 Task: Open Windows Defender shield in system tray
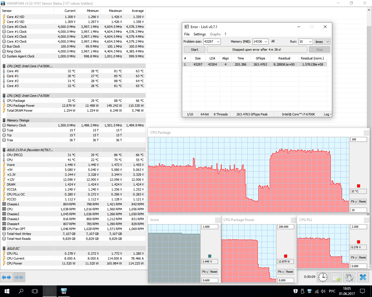click(296, 291)
